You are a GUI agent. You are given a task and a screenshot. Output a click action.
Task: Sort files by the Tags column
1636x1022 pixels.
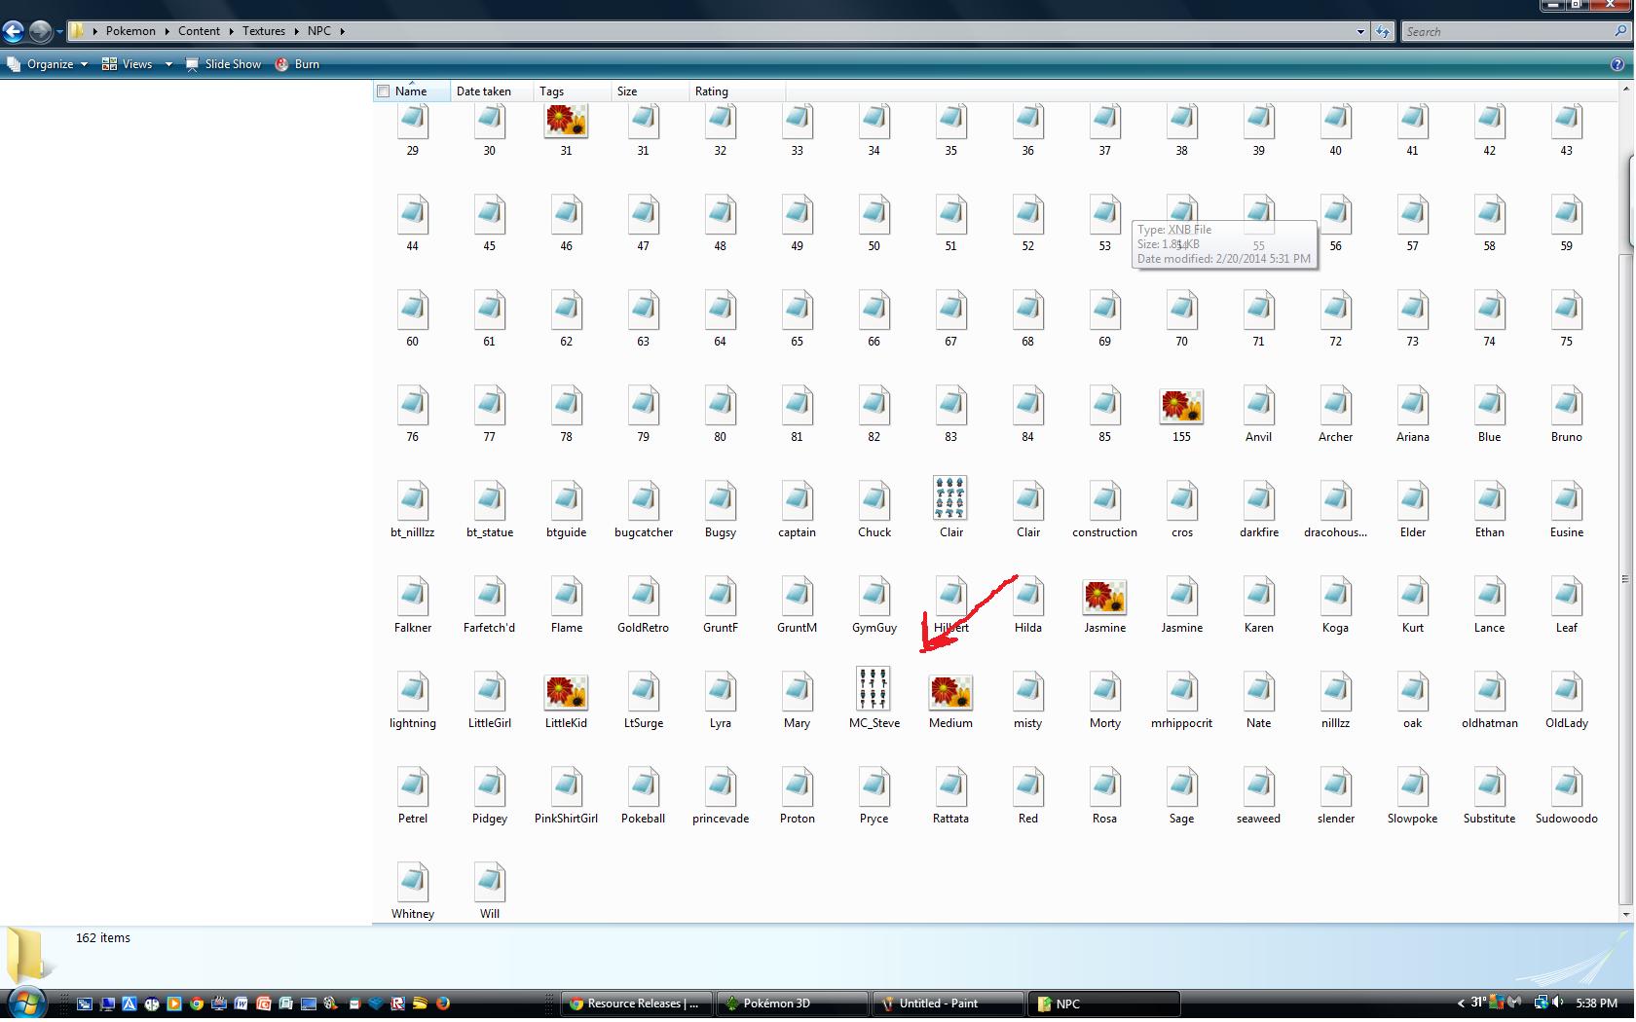574,91
